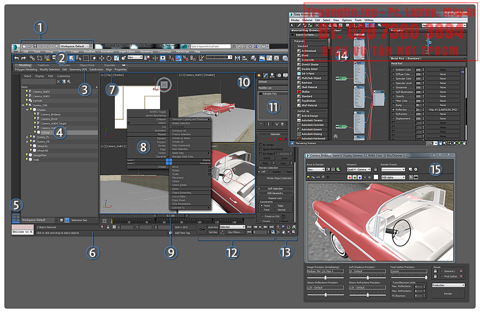Select the Pan View hand icon
Screen dimensions: 480x313
tap(284, 232)
